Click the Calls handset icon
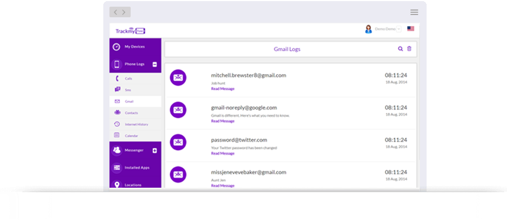This screenshot has height=220, width=507. [117, 79]
